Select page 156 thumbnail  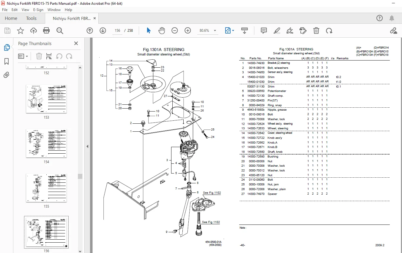(x=46, y=232)
